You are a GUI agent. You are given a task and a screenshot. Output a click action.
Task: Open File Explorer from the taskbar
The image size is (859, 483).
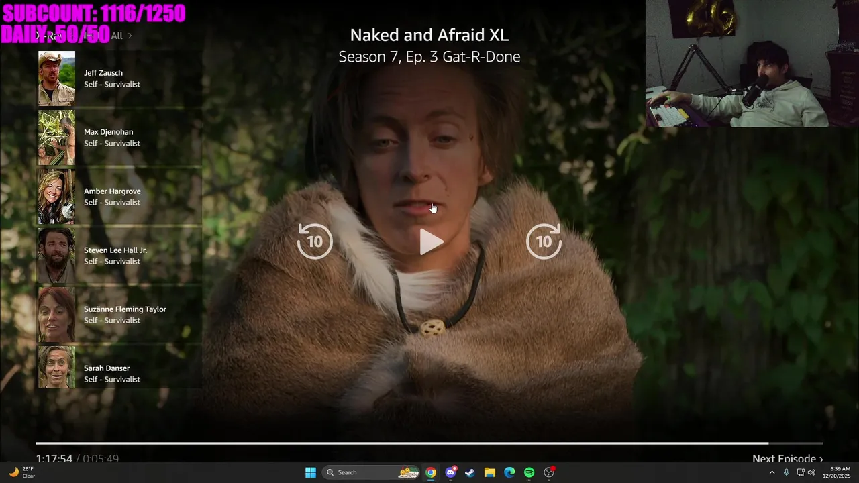tap(490, 472)
